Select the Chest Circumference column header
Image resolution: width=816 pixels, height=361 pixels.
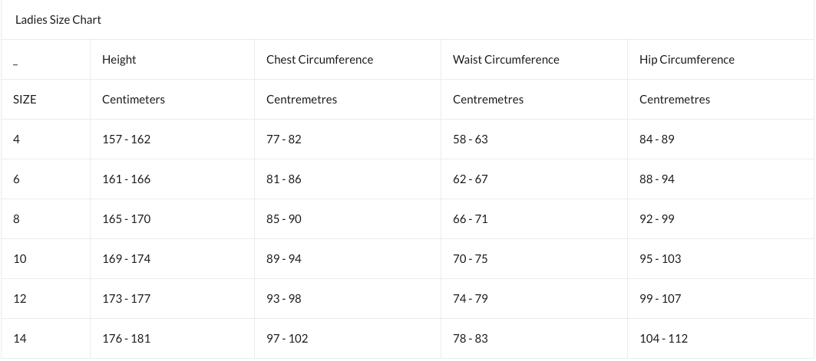319,60
